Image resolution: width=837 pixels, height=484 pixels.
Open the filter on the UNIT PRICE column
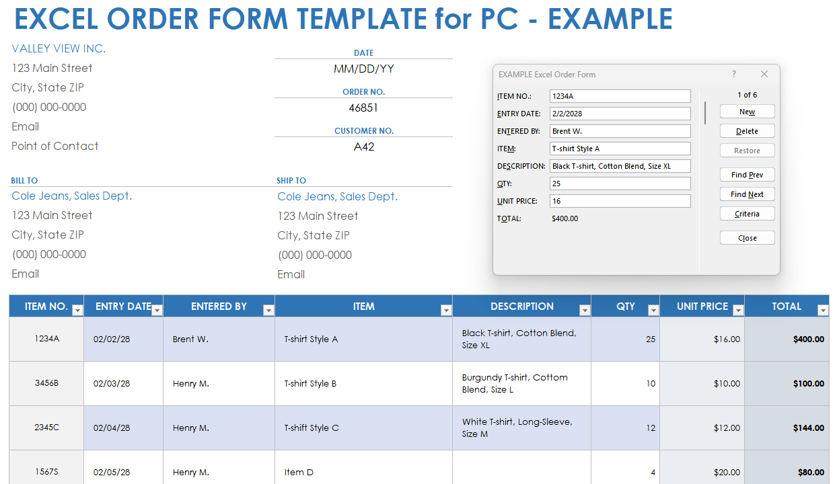pos(738,311)
